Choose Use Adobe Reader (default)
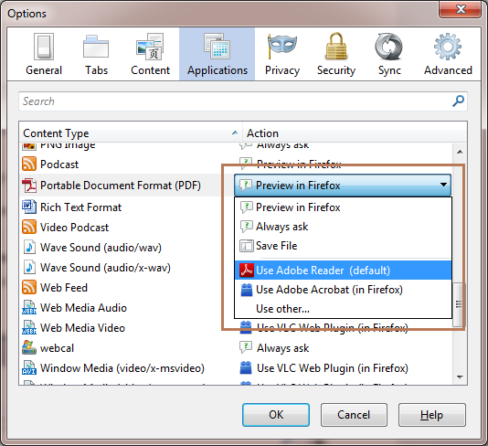 tap(343, 271)
